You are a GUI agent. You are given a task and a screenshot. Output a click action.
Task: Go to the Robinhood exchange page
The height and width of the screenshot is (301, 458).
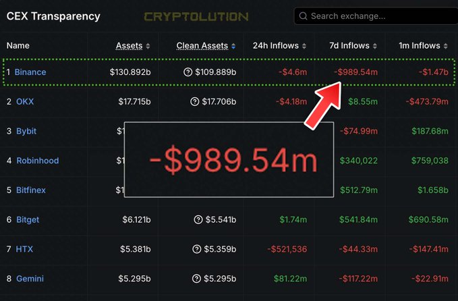click(37, 161)
